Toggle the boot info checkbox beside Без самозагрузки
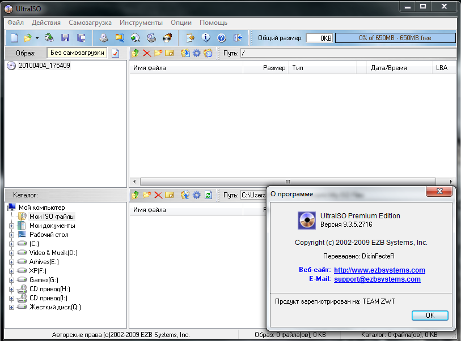Image resolution: width=461 pixels, height=341 pixels. click(x=115, y=53)
